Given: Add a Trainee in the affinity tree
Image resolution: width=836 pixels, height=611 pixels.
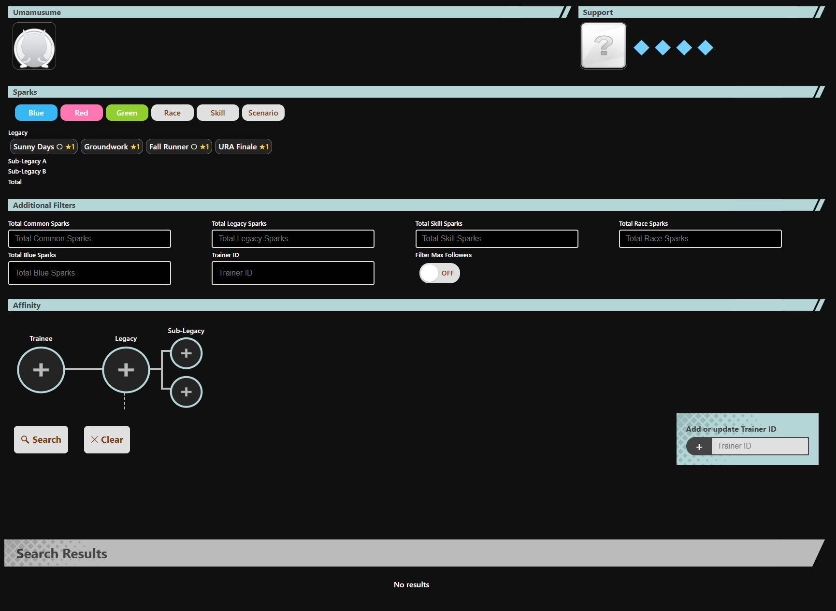Looking at the screenshot, I should click(x=41, y=370).
